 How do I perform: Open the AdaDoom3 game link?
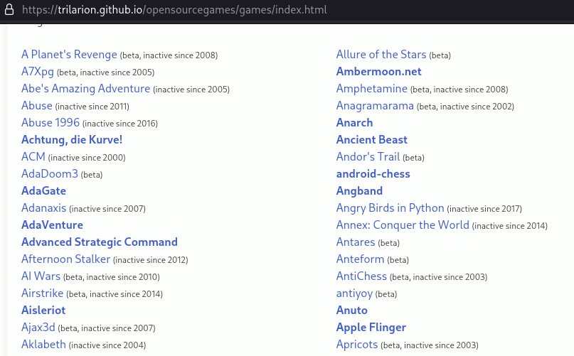pos(50,174)
